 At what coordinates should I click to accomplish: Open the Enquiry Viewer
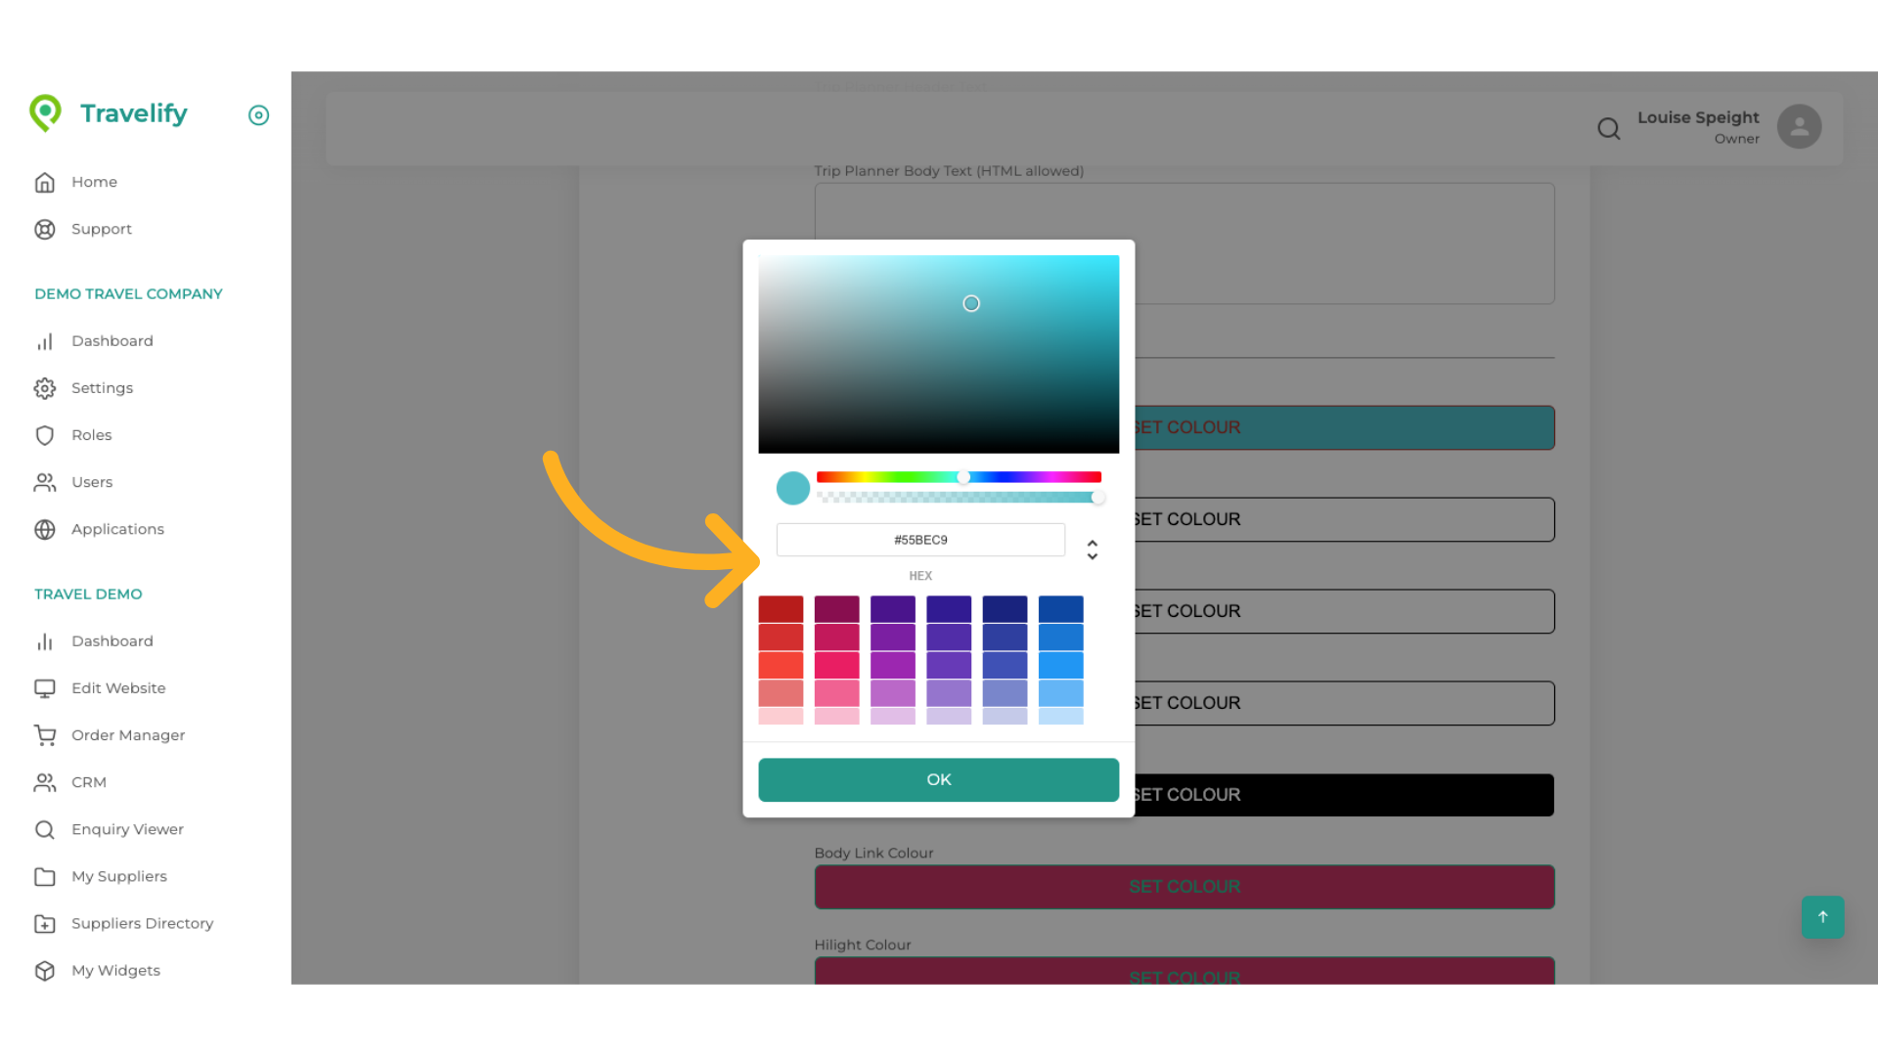[127, 828]
